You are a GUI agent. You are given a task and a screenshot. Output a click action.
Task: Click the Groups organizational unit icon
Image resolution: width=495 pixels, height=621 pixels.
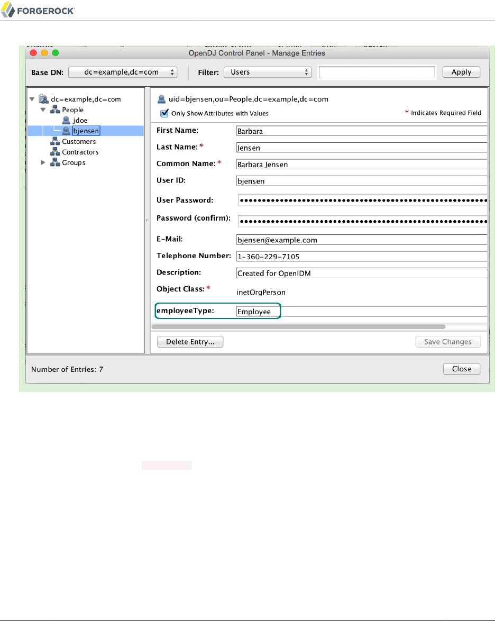tap(54, 162)
